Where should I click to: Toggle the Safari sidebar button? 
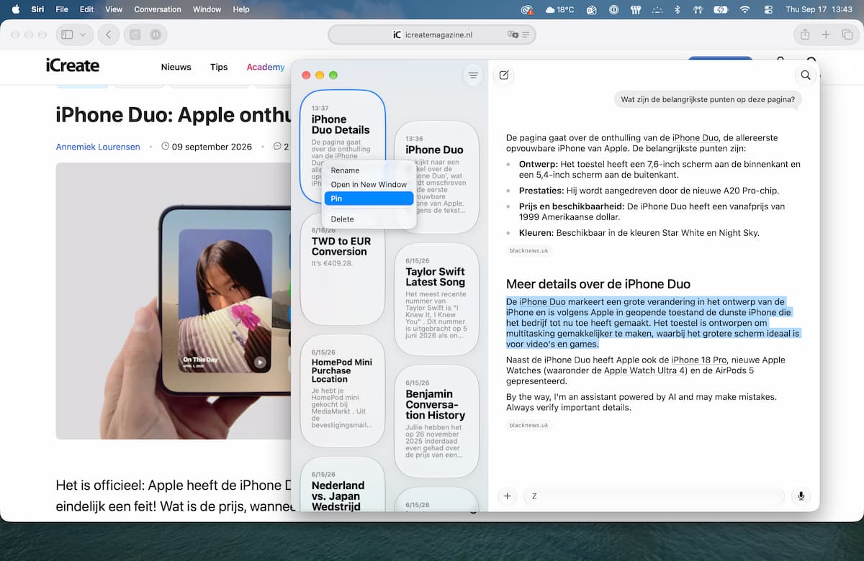pos(67,35)
